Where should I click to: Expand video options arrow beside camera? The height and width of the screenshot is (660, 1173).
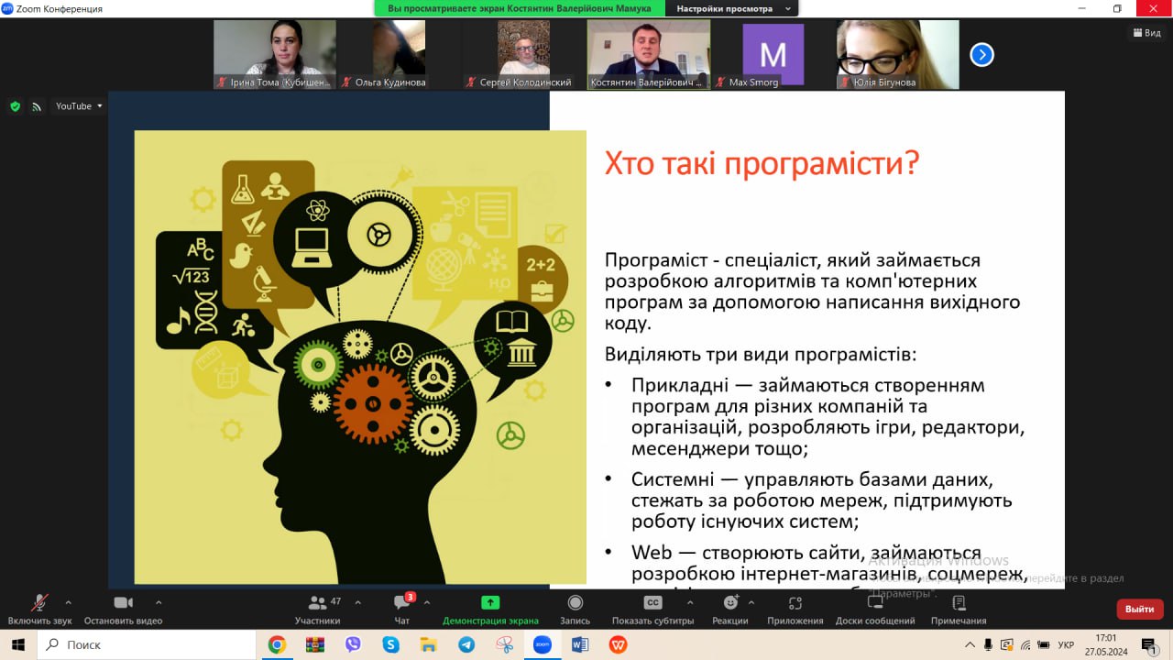coord(159,602)
